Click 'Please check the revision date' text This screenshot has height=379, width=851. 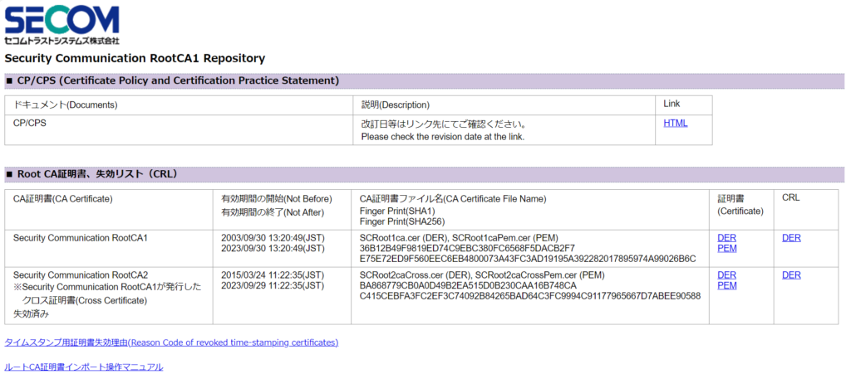(443, 137)
